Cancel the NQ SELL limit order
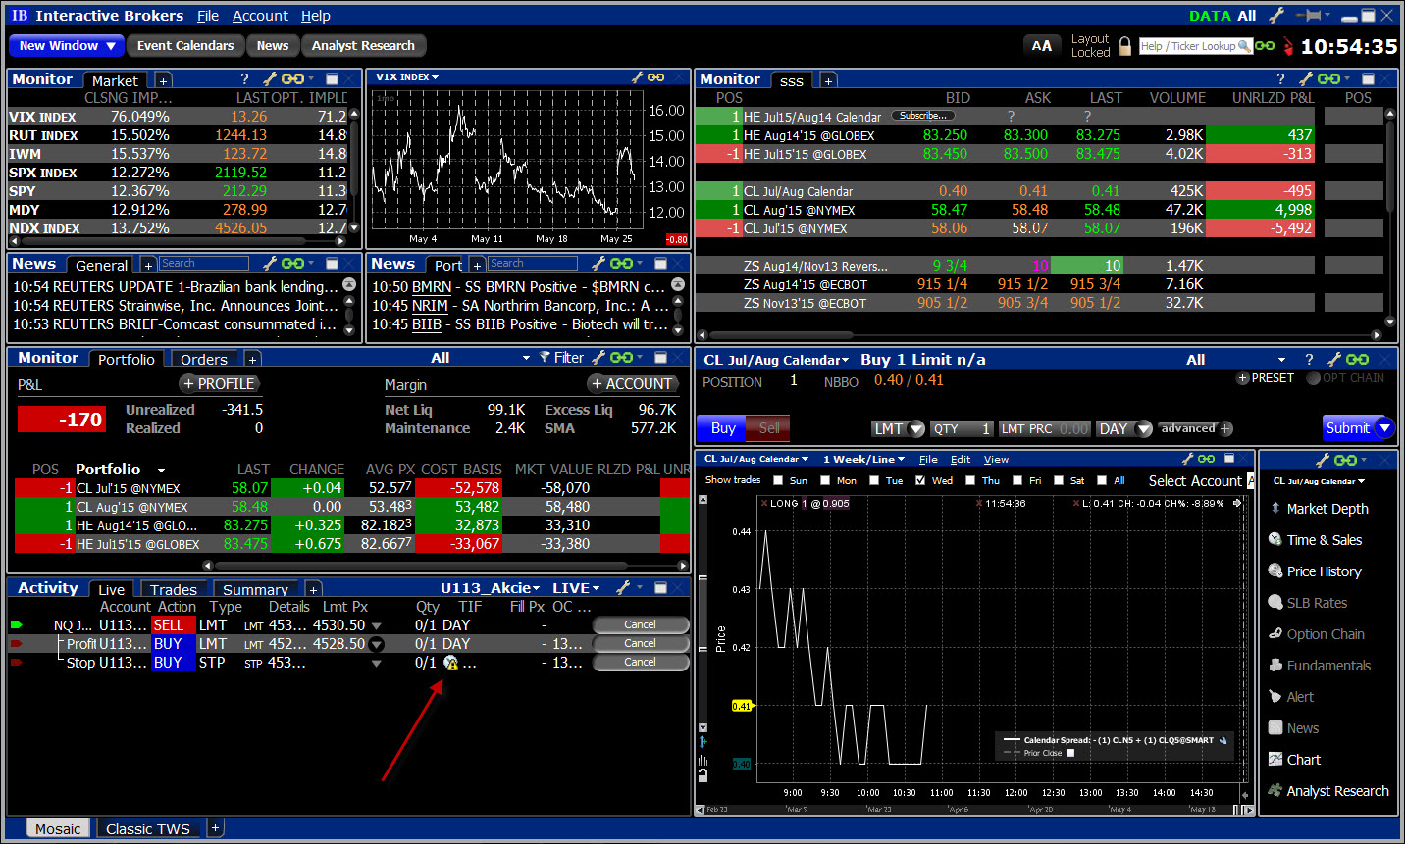 tap(640, 625)
